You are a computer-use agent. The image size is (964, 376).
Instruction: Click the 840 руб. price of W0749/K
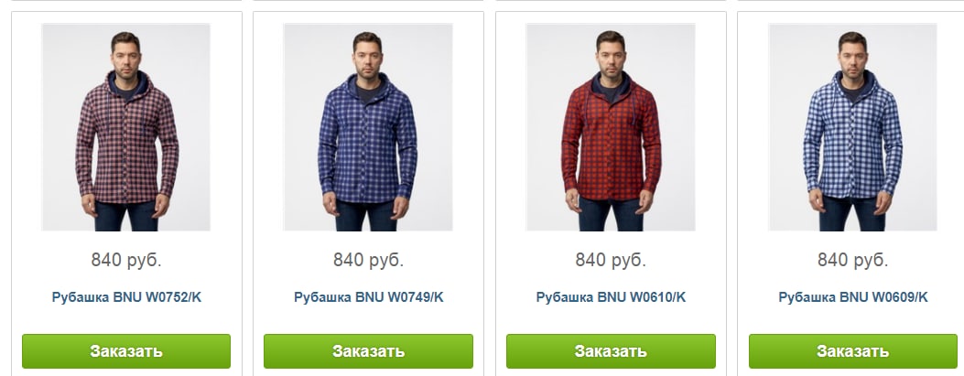pos(368,261)
